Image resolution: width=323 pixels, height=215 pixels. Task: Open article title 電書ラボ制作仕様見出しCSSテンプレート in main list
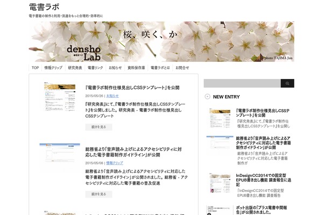[x=132, y=88]
